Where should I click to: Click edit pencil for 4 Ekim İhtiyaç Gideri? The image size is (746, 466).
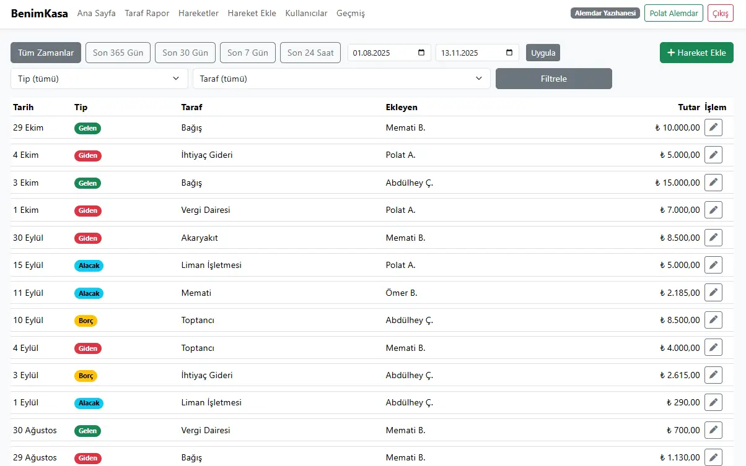(713, 155)
